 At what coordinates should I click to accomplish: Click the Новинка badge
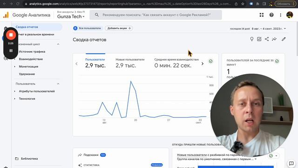pos(156,165)
